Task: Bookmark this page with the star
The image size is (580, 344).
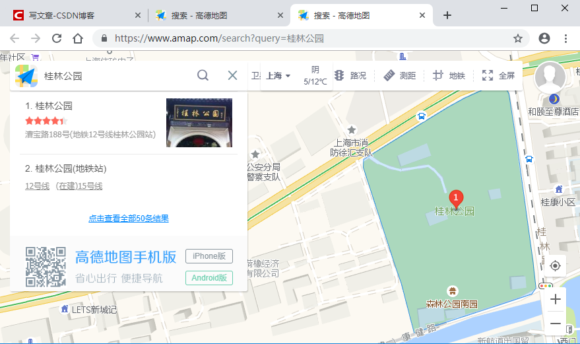Action: [x=518, y=38]
